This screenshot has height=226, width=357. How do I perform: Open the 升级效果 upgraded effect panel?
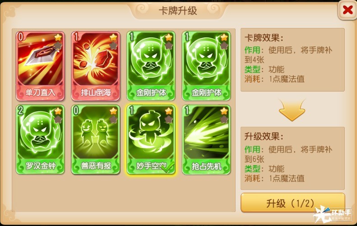tap(292, 158)
